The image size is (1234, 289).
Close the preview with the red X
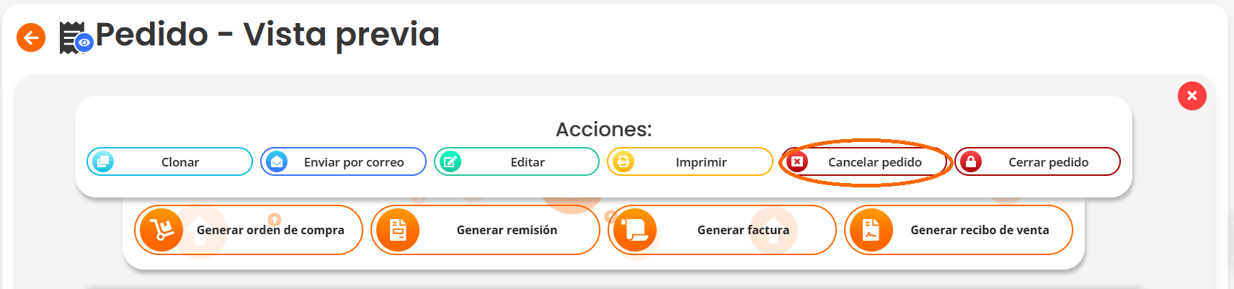[x=1191, y=96]
